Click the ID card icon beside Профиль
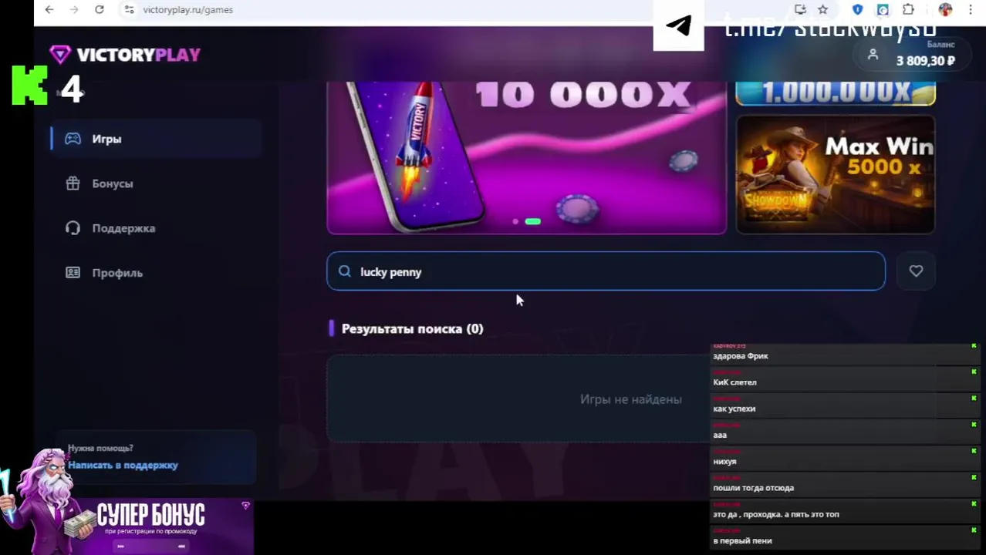 click(73, 273)
